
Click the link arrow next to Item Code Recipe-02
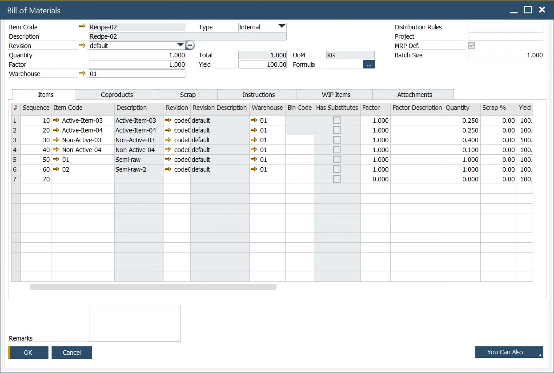pyautogui.click(x=82, y=27)
